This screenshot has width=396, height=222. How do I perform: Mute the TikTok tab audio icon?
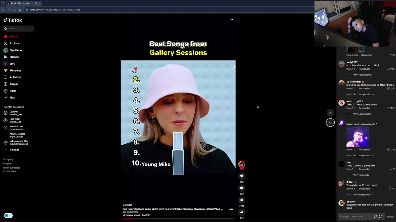[36, 3]
